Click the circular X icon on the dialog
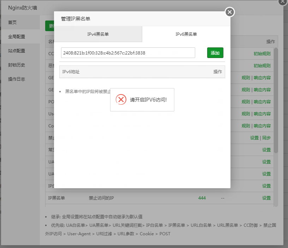The height and width of the screenshot is (248, 288). pyautogui.click(x=229, y=12)
